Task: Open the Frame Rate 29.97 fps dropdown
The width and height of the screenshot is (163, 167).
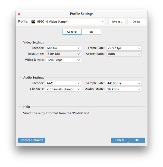Action: (x=124, y=48)
